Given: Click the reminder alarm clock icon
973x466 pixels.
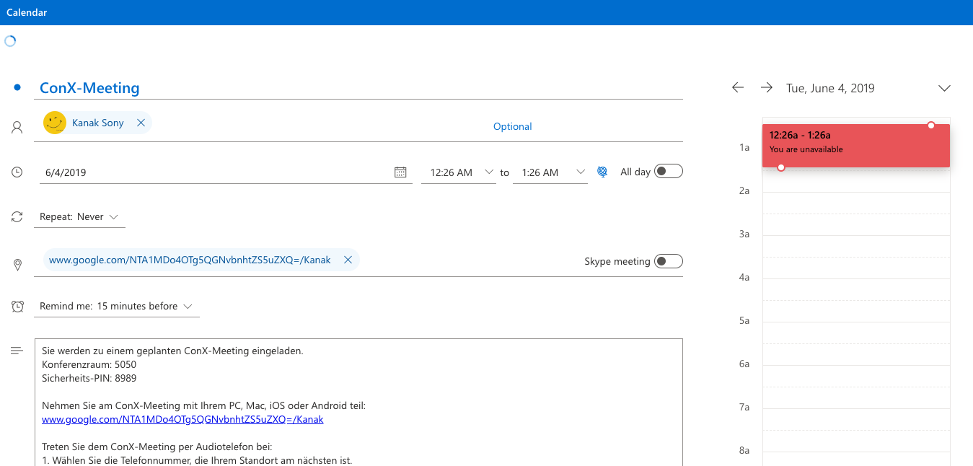Looking at the screenshot, I should [x=17, y=306].
